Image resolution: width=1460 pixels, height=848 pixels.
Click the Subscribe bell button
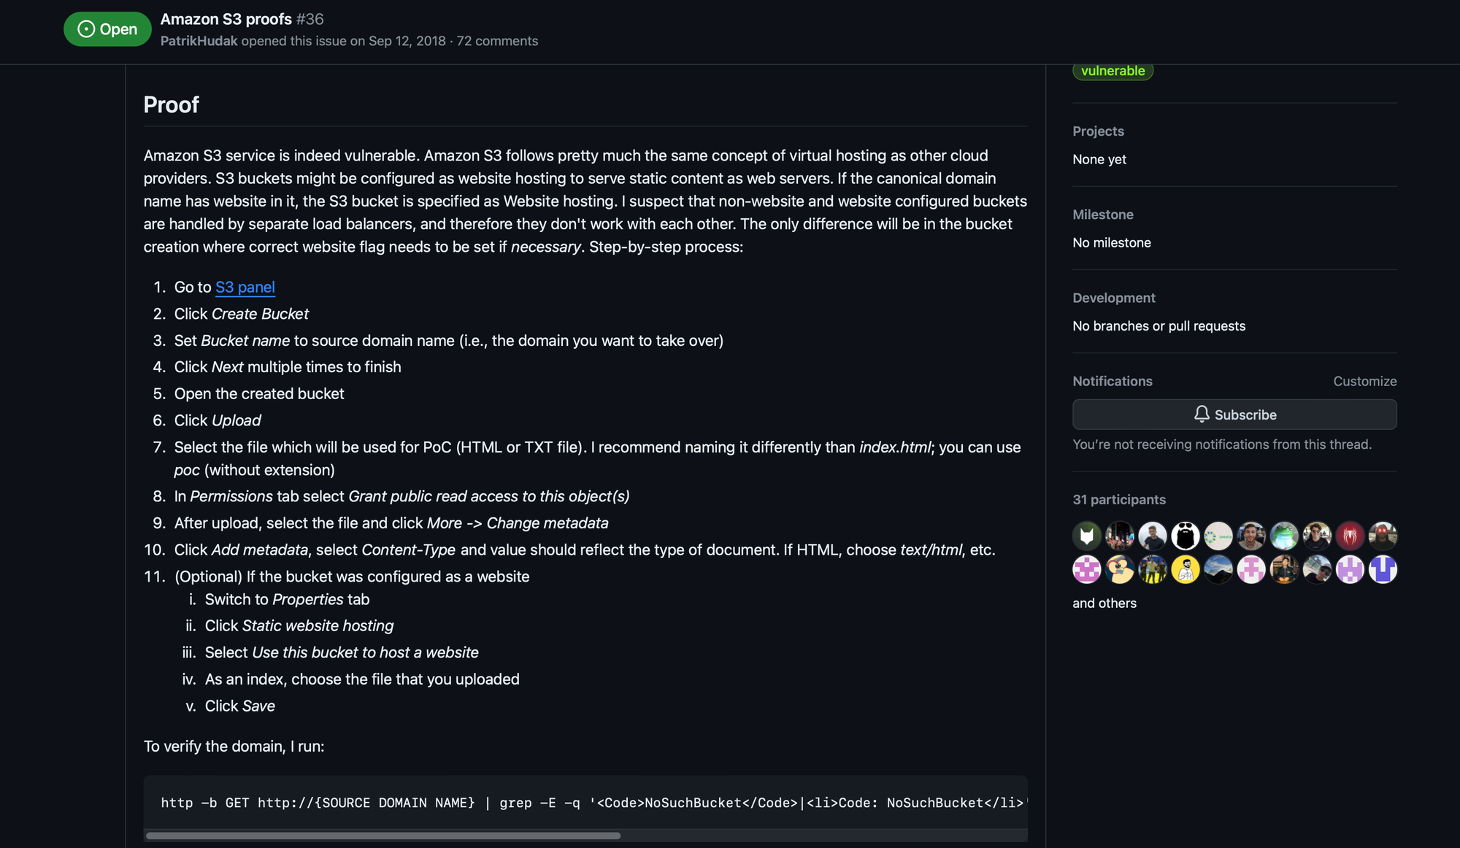click(1234, 415)
